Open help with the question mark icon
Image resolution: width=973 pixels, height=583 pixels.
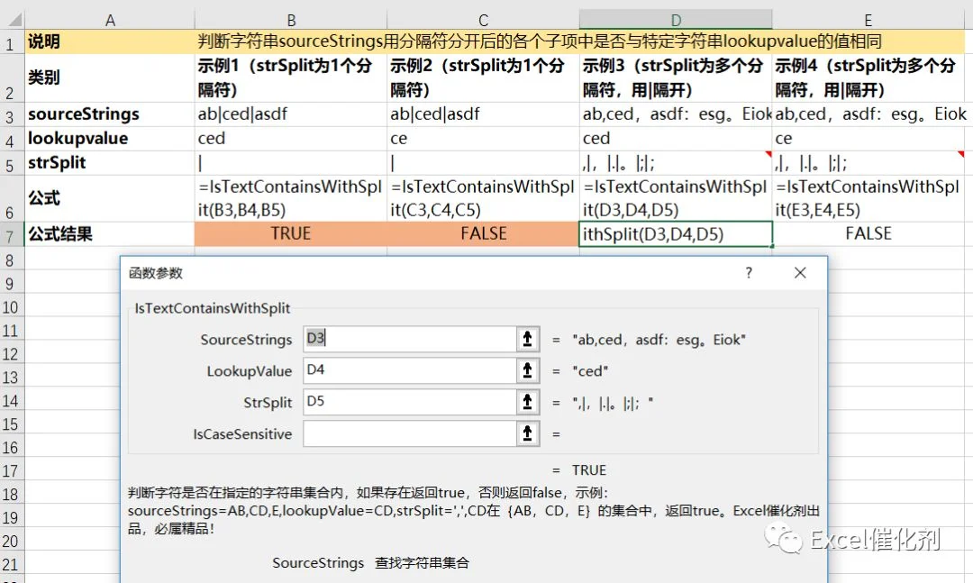[x=749, y=272]
